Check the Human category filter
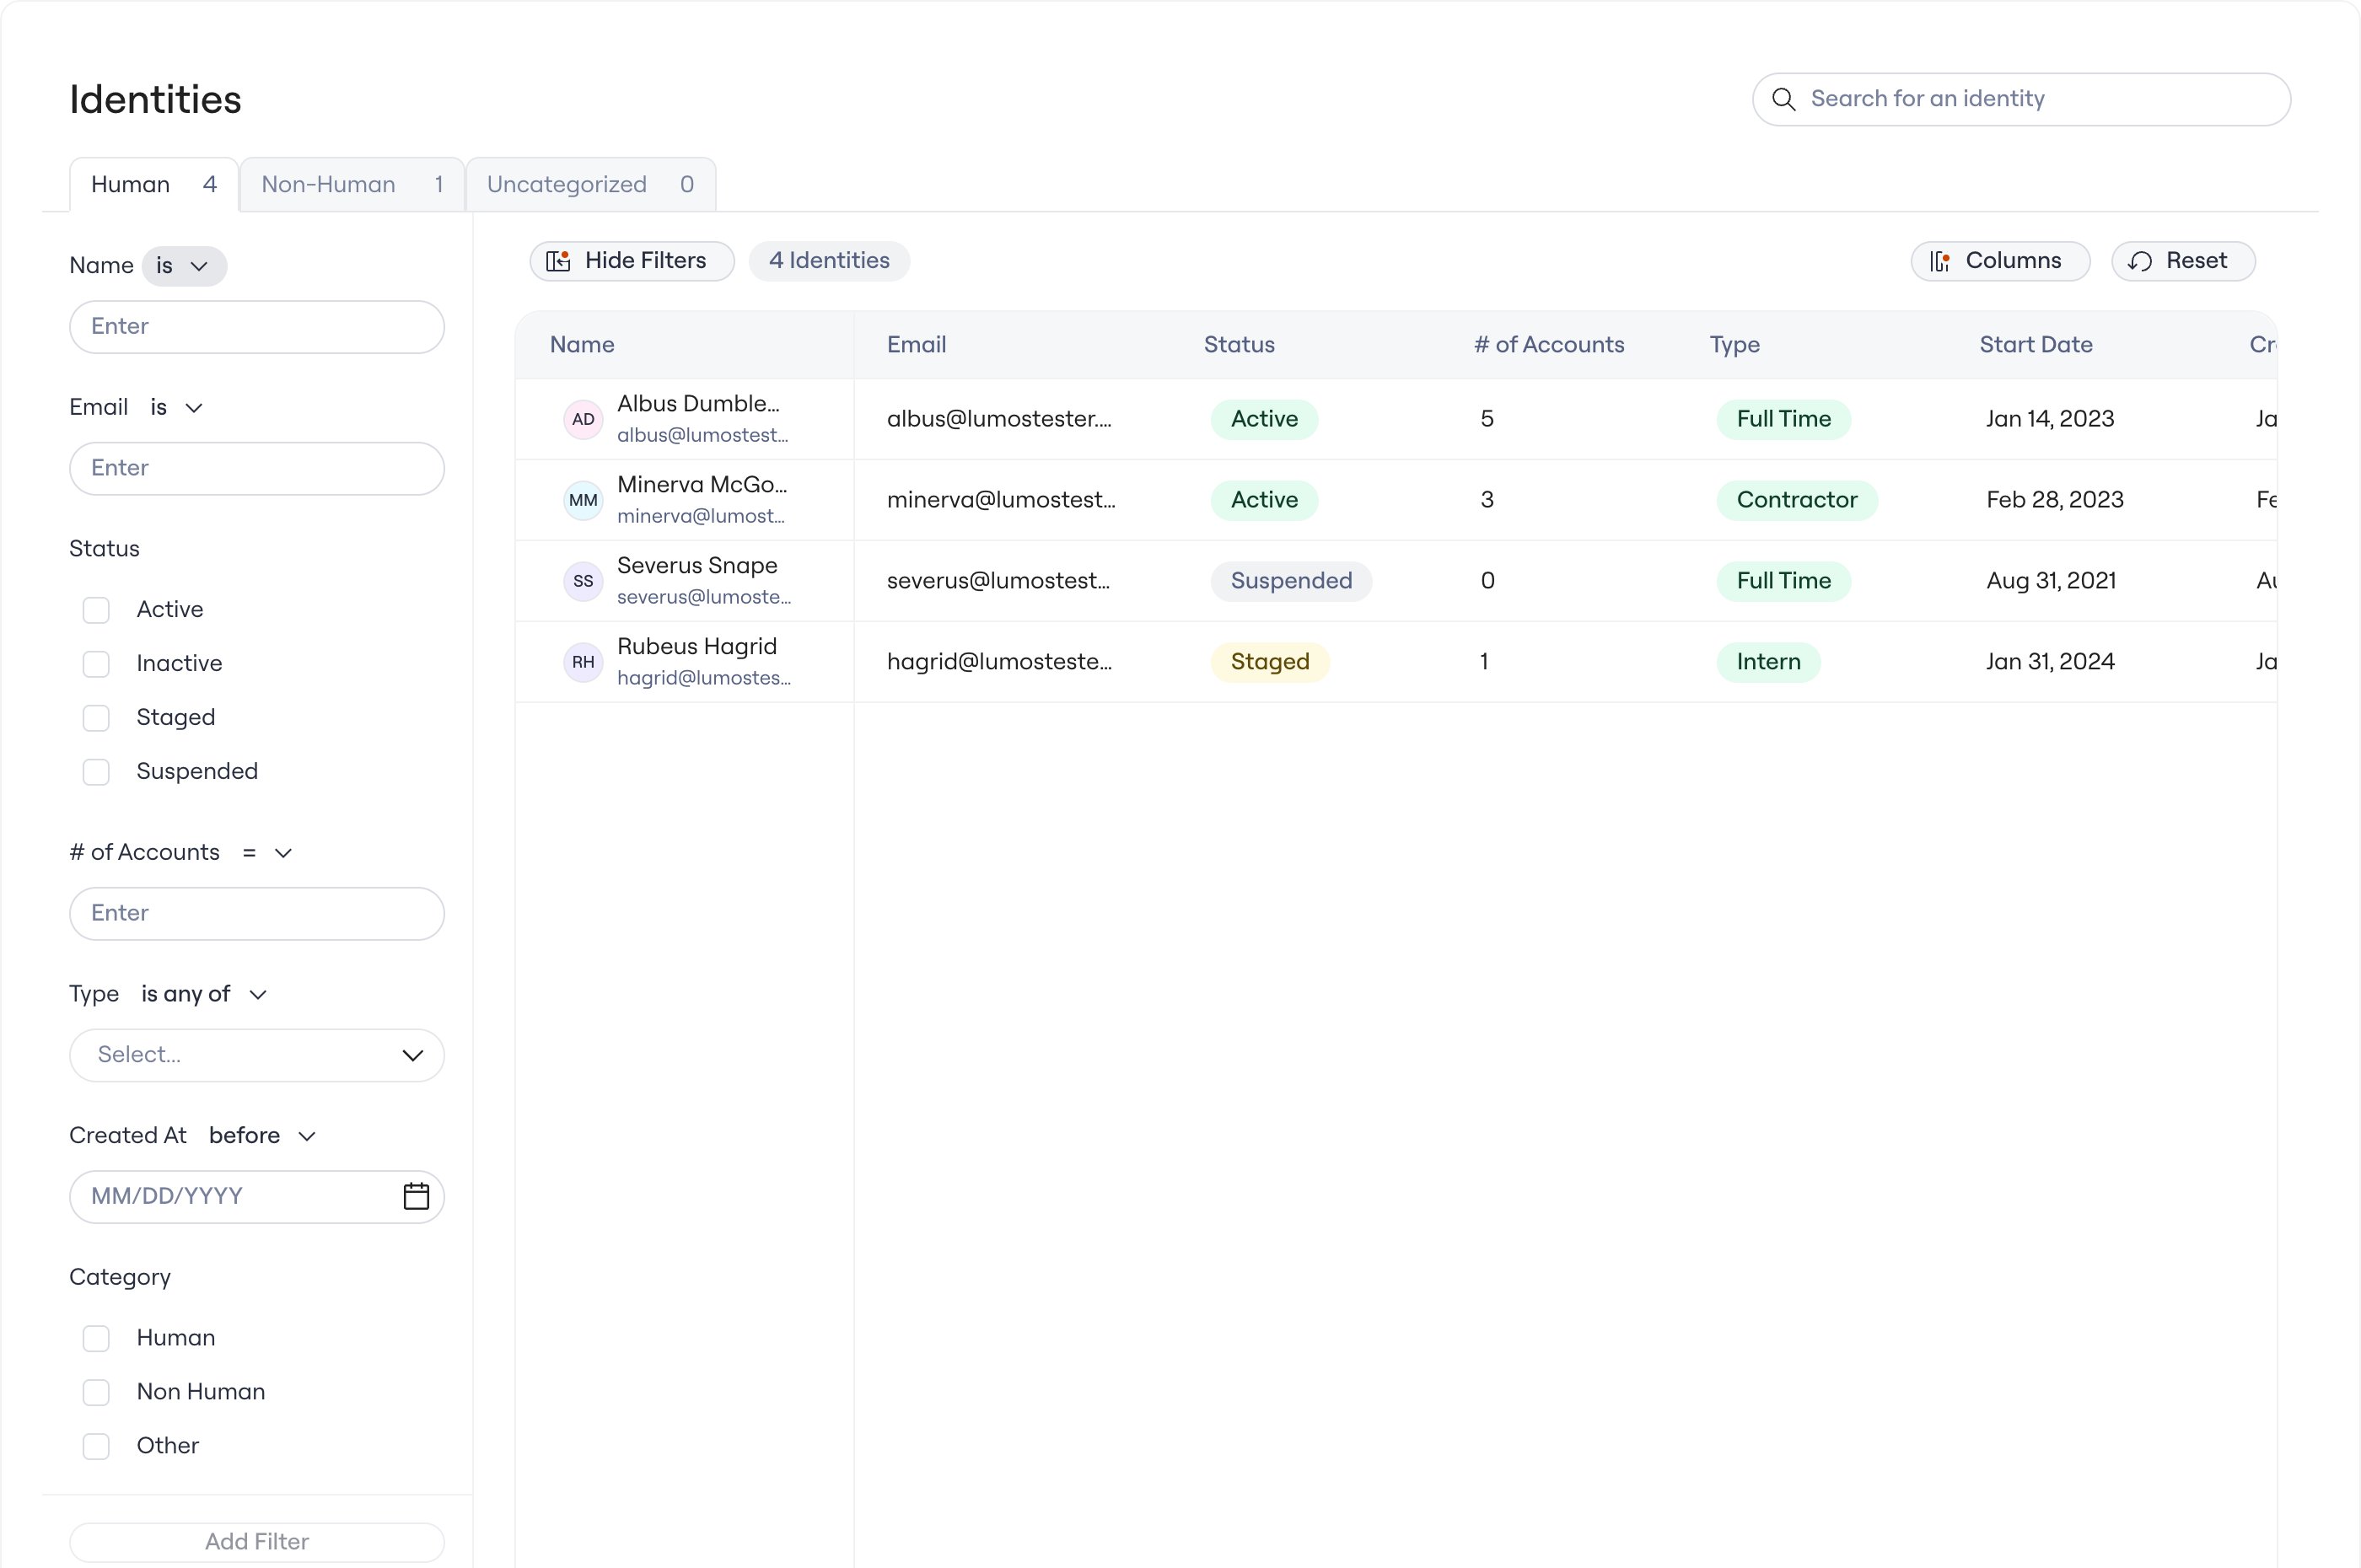Screen dimensions: 2361x1568 (x=96, y=1338)
